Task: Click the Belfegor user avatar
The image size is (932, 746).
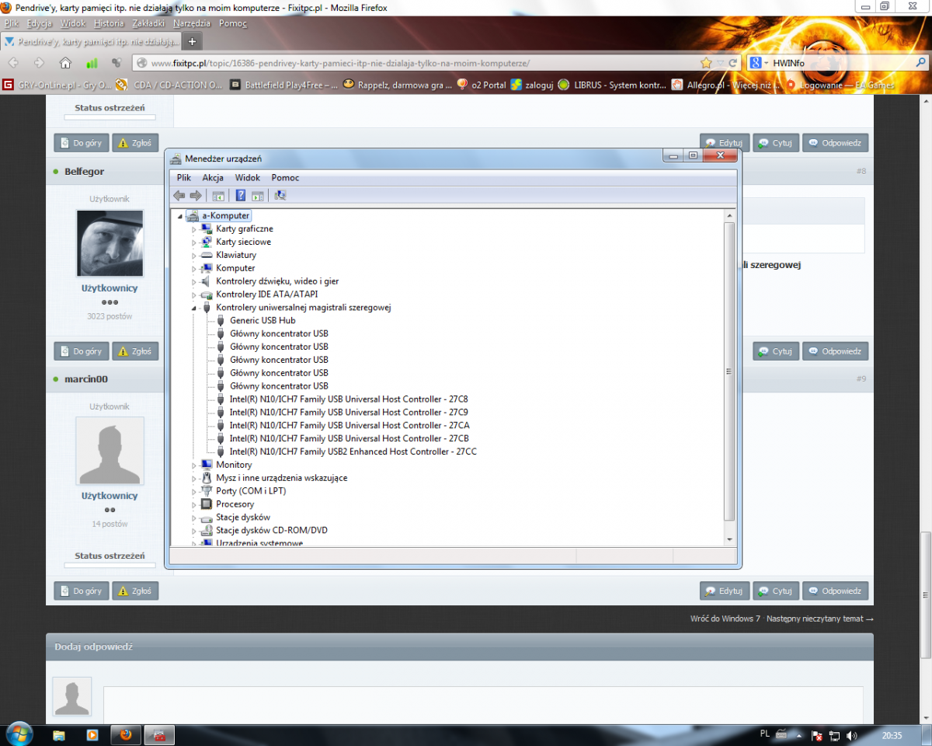Action: (x=110, y=242)
